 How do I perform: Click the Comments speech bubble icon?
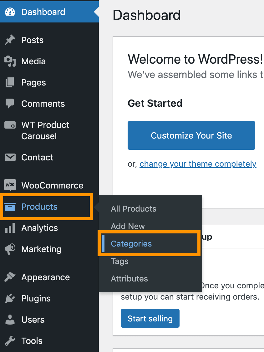click(10, 104)
